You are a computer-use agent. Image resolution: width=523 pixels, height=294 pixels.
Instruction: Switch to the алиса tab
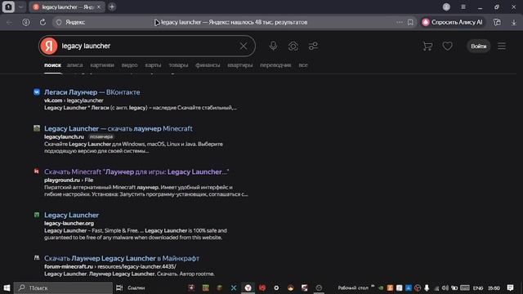(74, 65)
